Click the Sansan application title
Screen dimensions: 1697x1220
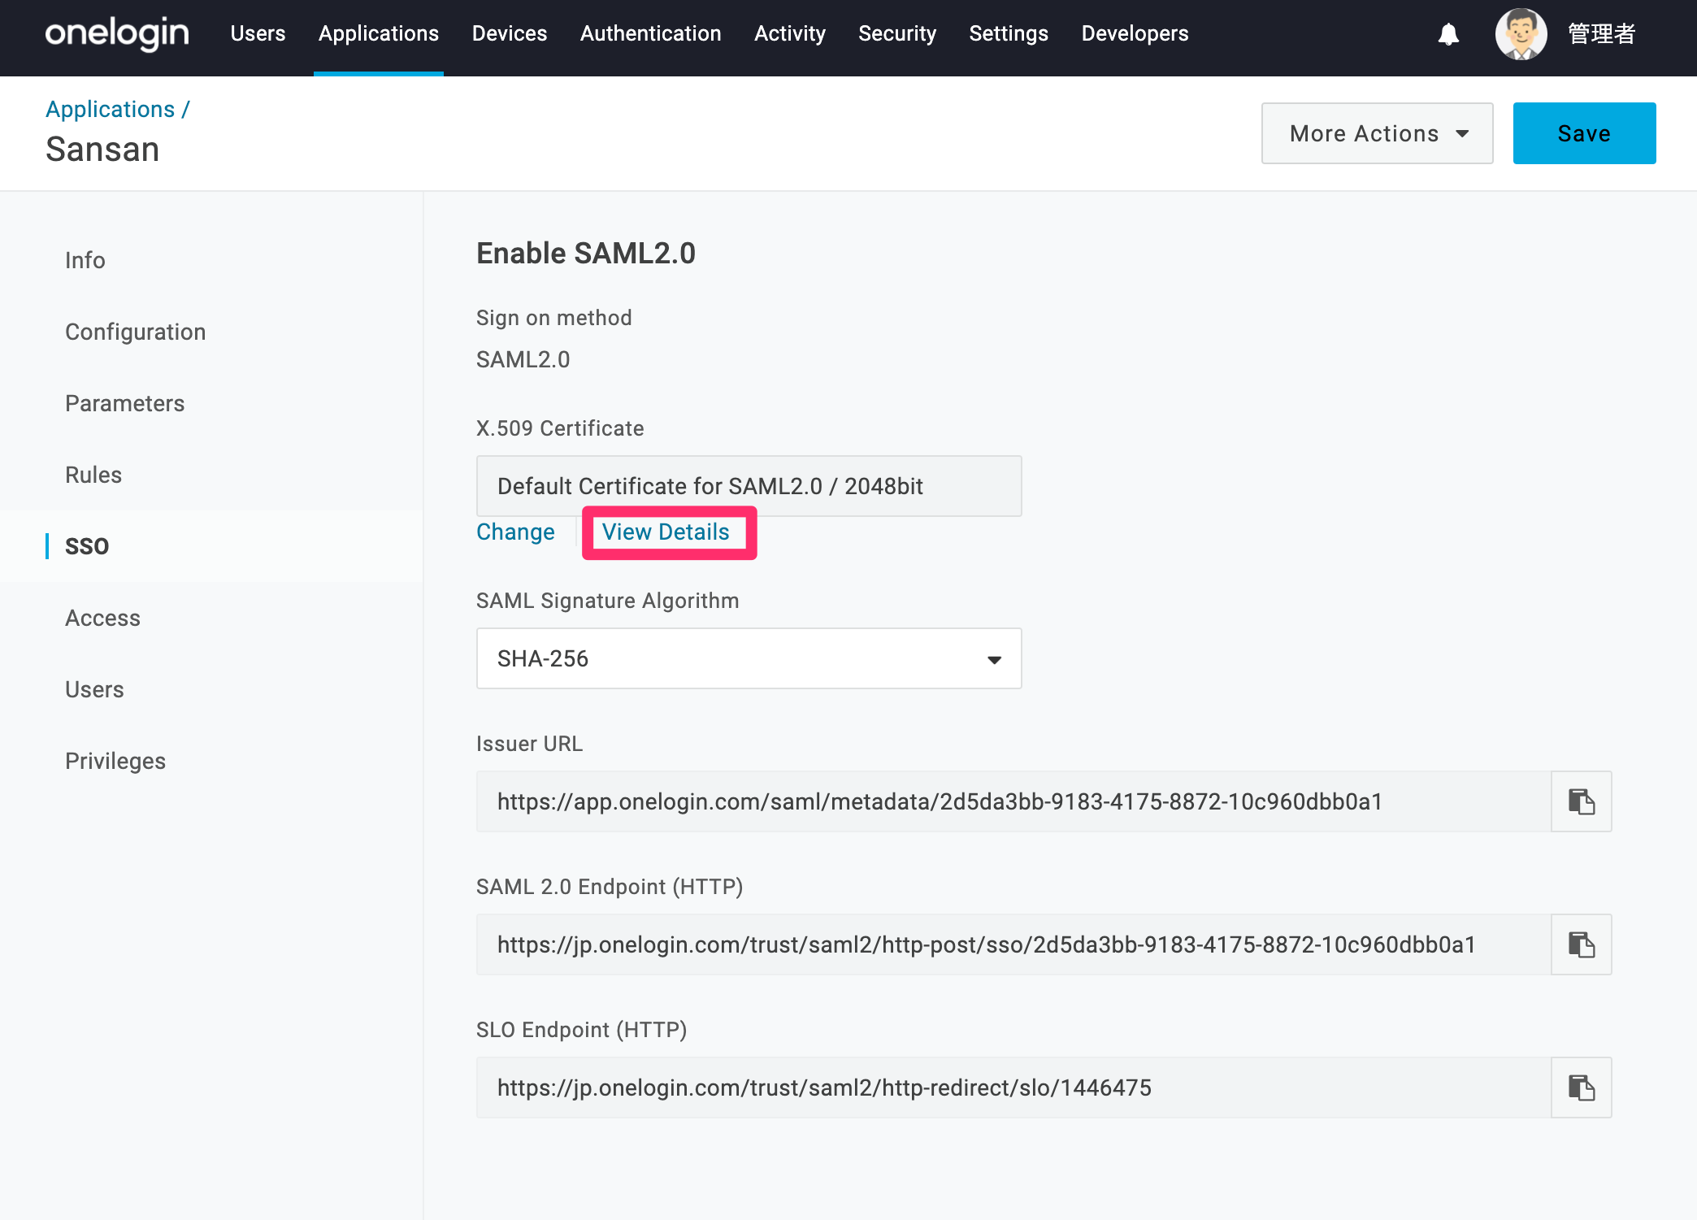click(102, 150)
